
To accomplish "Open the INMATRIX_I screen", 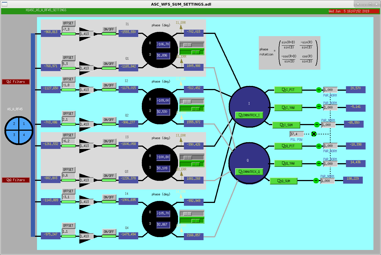I will tap(249, 115).
